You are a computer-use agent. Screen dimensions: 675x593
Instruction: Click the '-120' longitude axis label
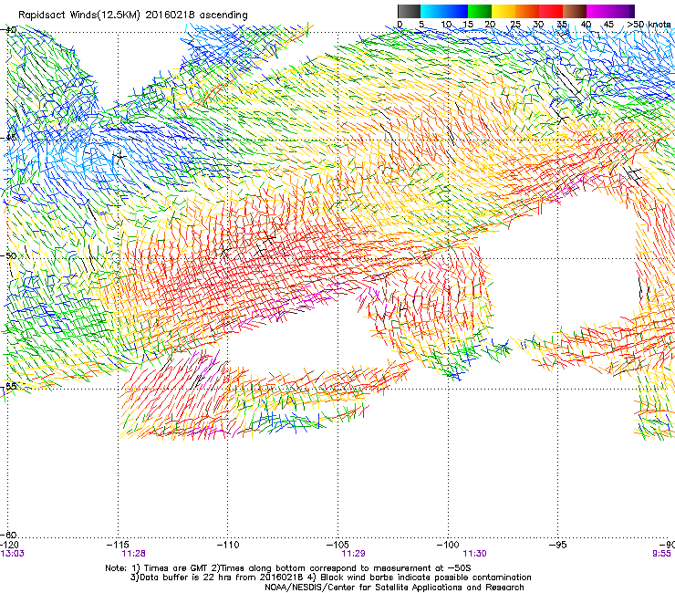9,545
